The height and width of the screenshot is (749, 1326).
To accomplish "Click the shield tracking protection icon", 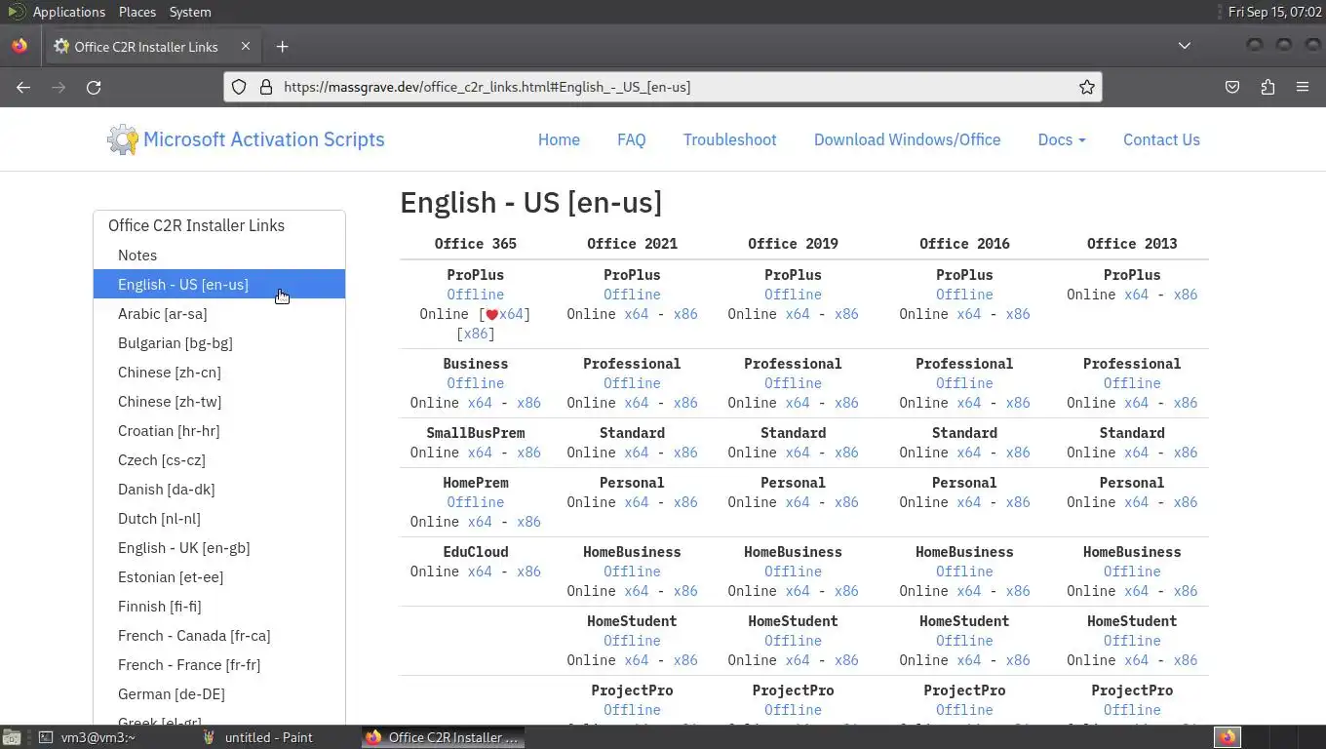I will pyautogui.click(x=239, y=87).
